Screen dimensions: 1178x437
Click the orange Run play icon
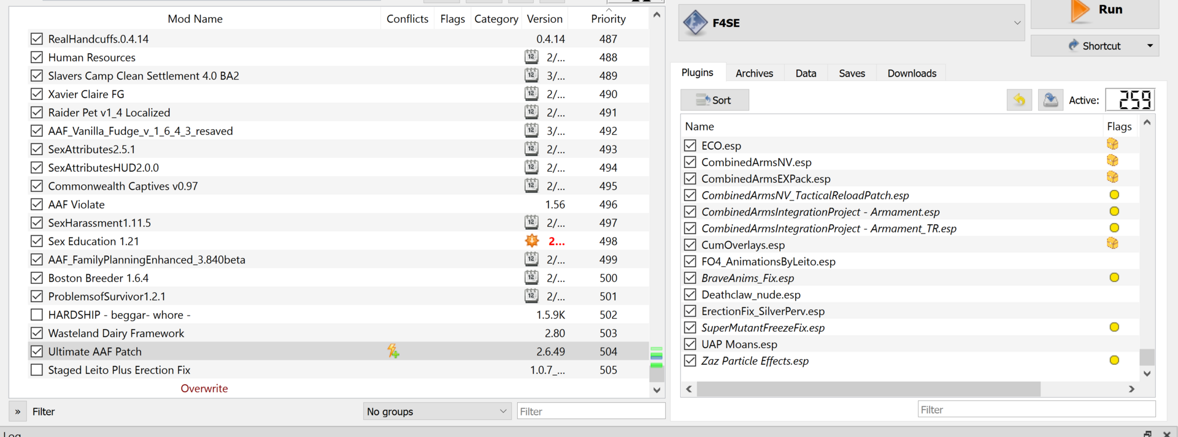coord(1080,10)
